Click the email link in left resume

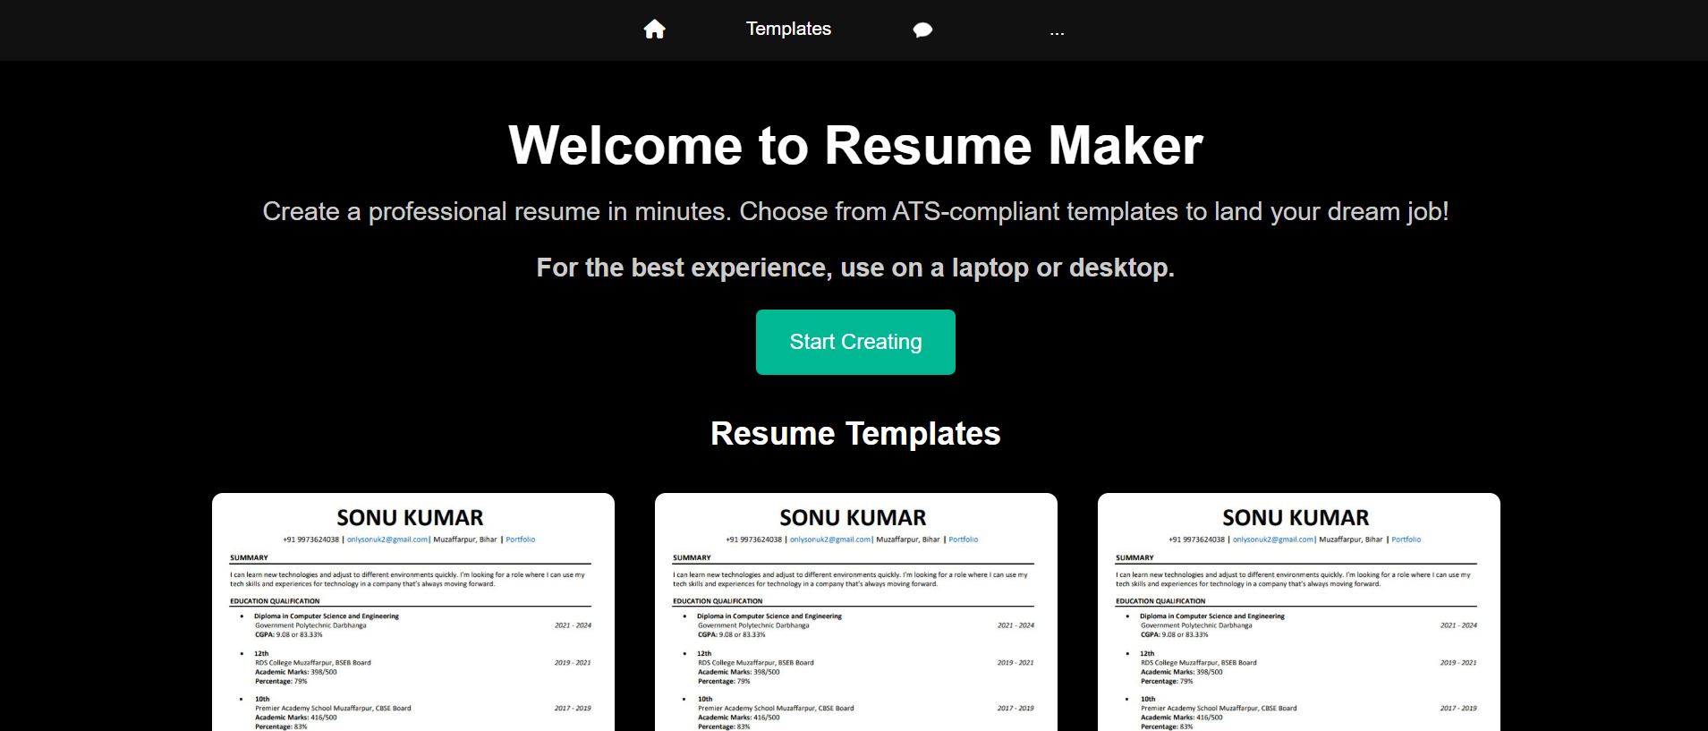(387, 540)
